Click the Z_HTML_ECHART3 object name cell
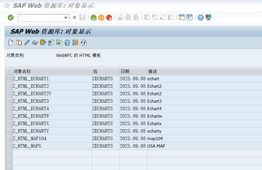The height and width of the screenshot is (170, 262). click(52, 101)
